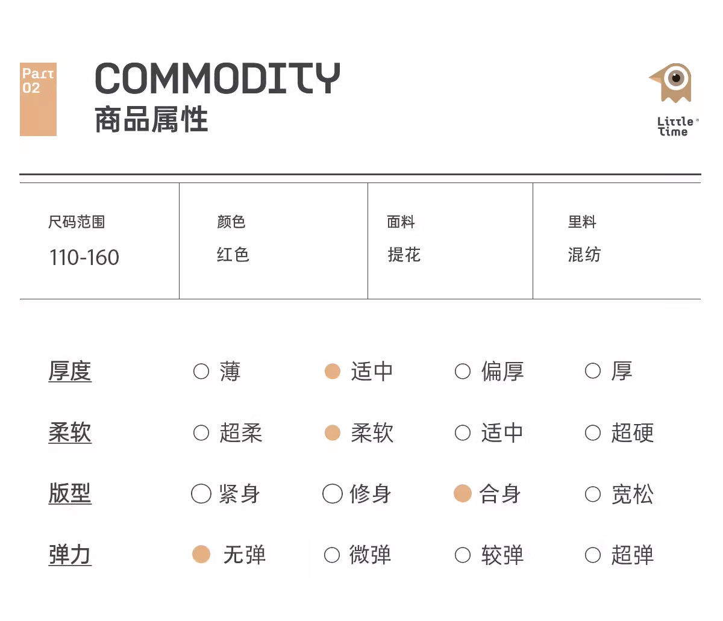Select the 适中 thickness radio button

click(x=333, y=371)
